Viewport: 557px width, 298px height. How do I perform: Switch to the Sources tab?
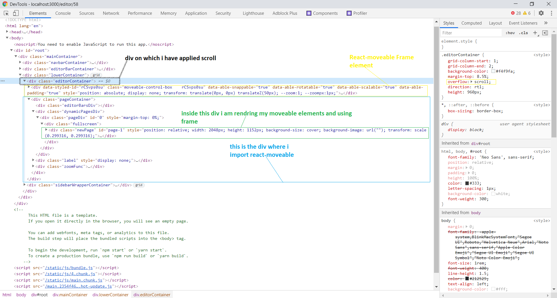(87, 13)
